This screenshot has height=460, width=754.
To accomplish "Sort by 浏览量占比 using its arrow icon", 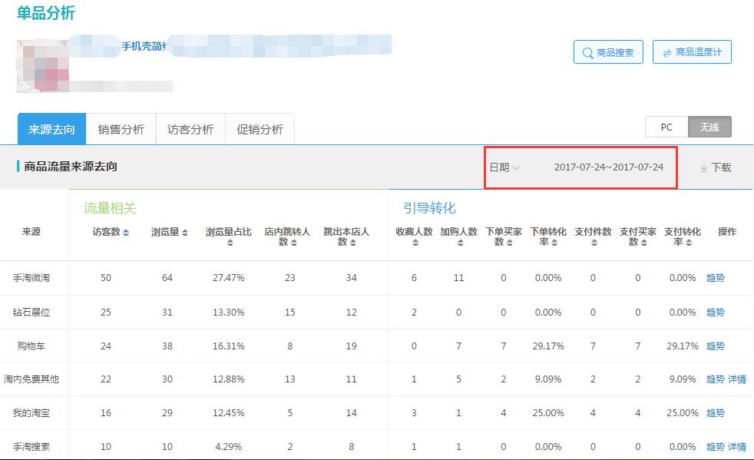I will point(229,243).
